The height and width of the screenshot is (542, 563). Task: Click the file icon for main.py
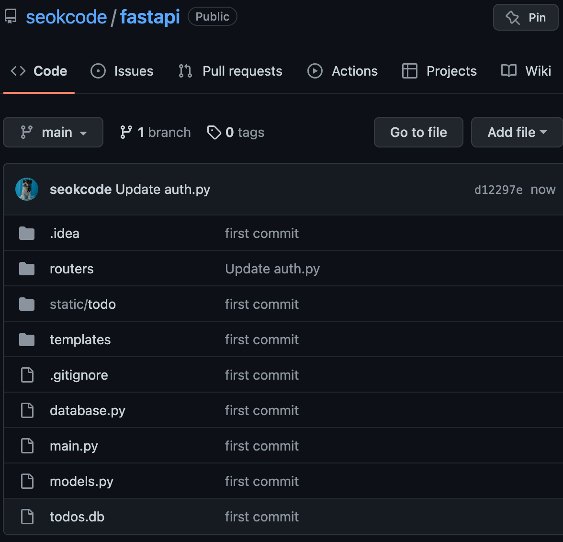27,446
